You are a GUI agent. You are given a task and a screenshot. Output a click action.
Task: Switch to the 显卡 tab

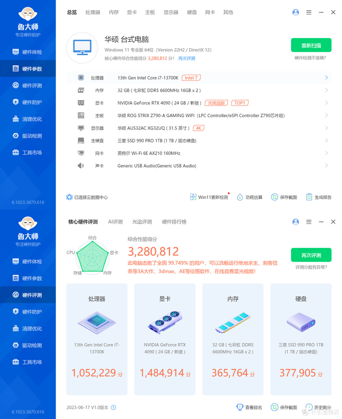point(132,12)
